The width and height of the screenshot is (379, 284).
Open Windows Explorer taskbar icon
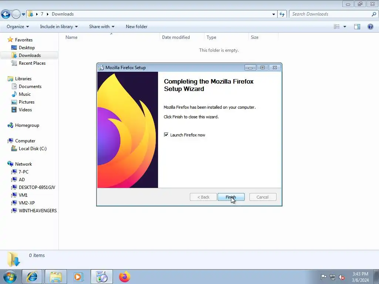[x=56, y=277]
